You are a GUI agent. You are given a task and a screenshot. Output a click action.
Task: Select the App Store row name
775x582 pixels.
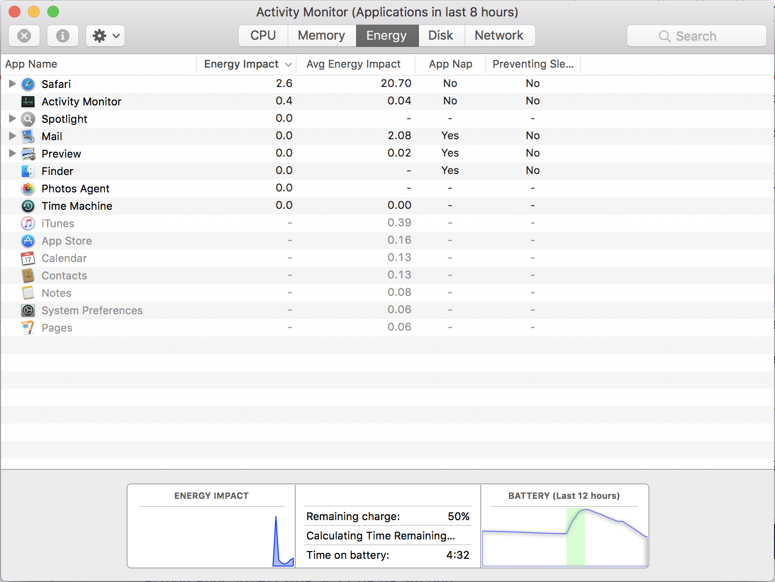(67, 241)
